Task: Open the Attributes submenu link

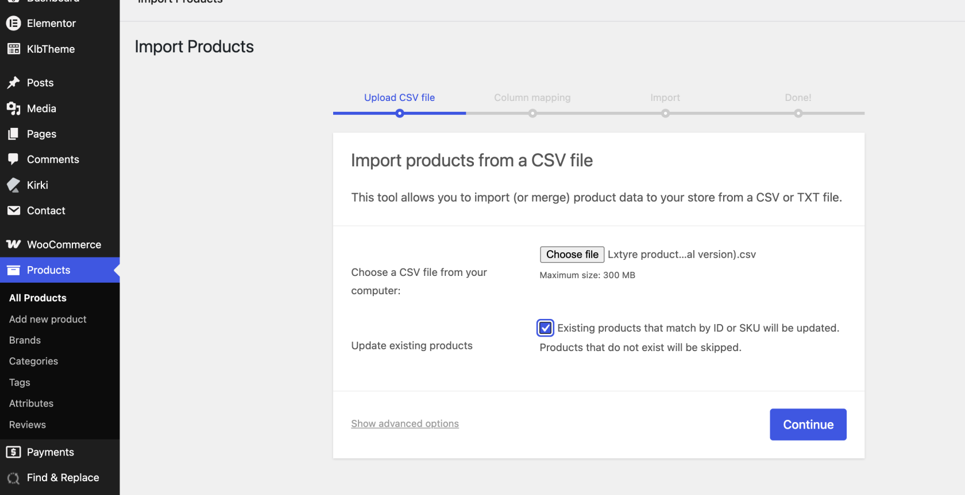Action: click(x=31, y=403)
